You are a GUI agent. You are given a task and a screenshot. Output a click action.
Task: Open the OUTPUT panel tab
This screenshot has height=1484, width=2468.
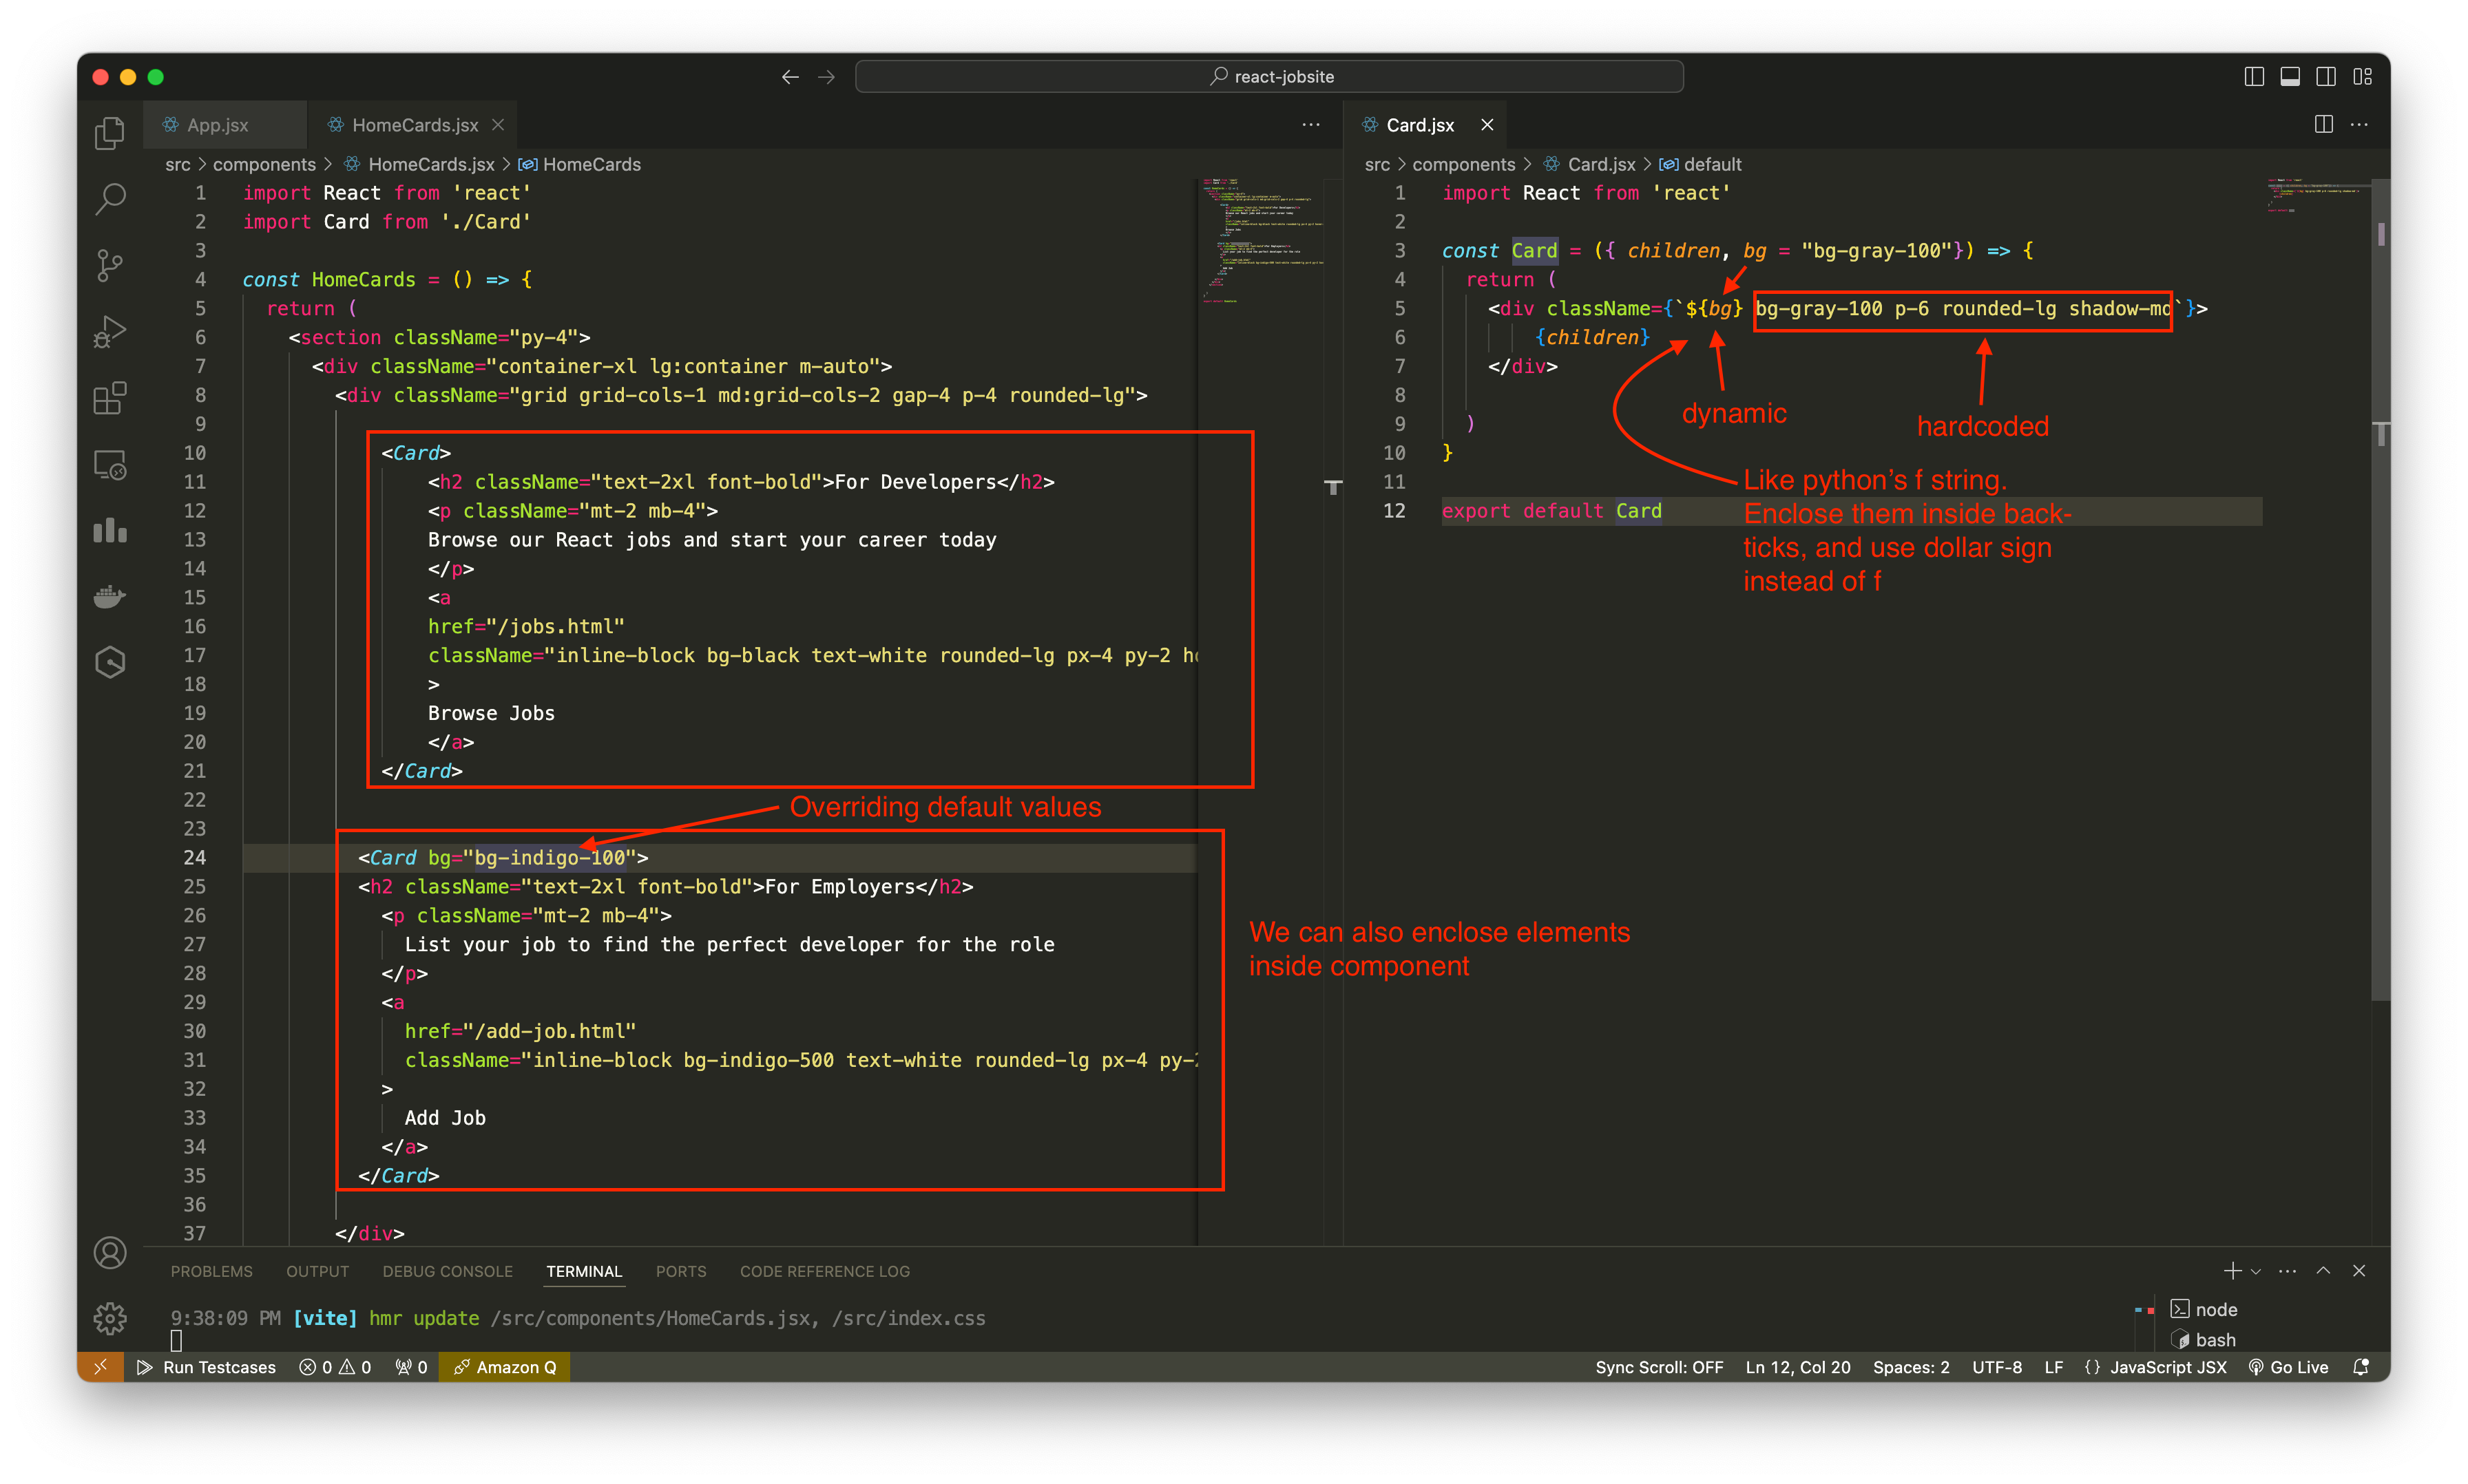point(317,1271)
